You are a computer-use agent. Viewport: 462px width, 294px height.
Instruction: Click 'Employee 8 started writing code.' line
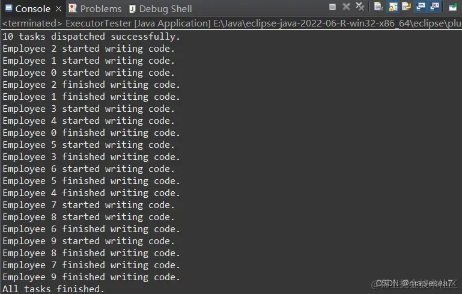tap(89, 217)
